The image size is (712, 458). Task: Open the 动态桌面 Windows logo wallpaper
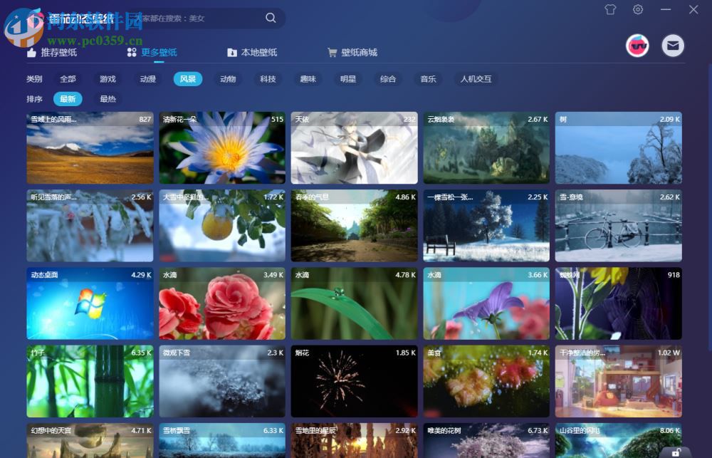point(90,303)
